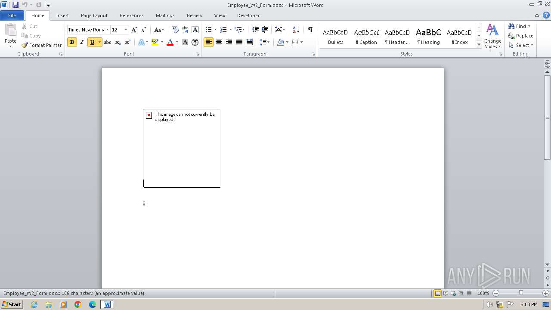Click the Save icon in quick access toolbar
Screen dimensions: 551x310
coord(15,5)
